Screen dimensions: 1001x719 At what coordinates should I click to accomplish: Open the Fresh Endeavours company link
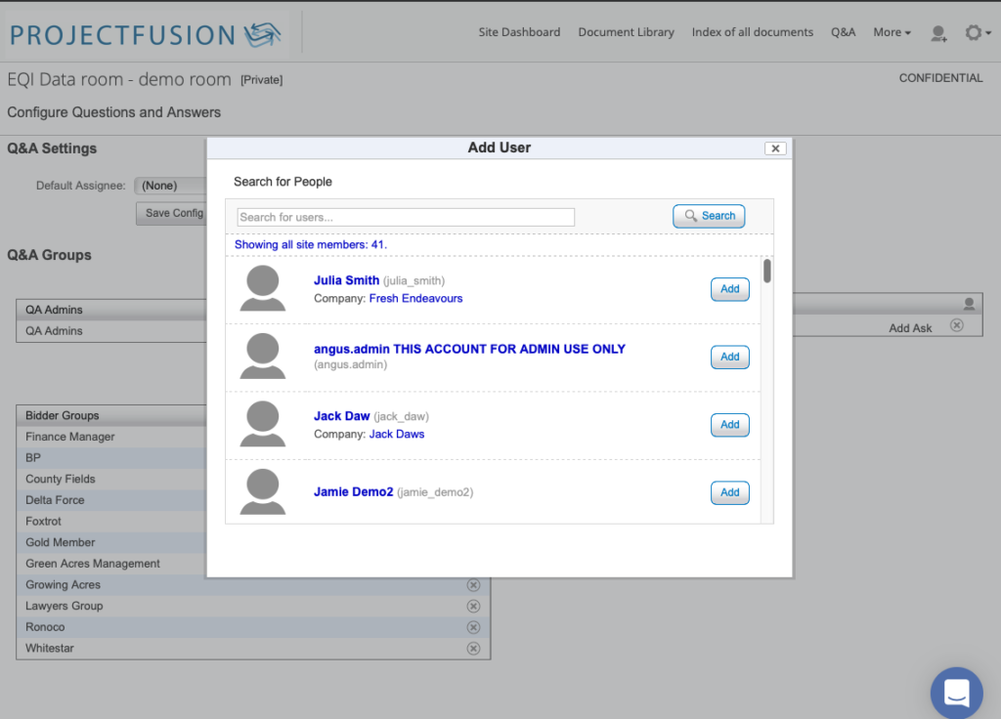click(415, 298)
